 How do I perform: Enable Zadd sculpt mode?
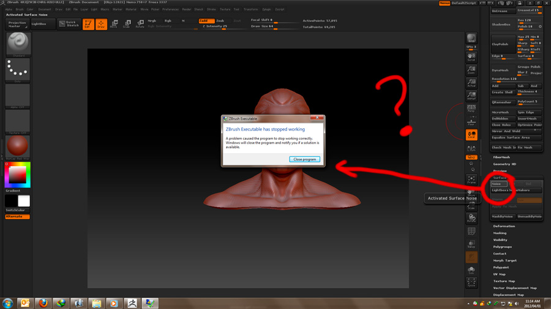pos(207,21)
